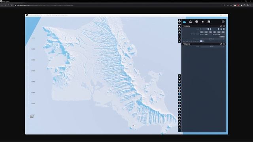The width and height of the screenshot is (253, 142).
Task: Switch to the globe tab icon
Action: tap(196, 22)
